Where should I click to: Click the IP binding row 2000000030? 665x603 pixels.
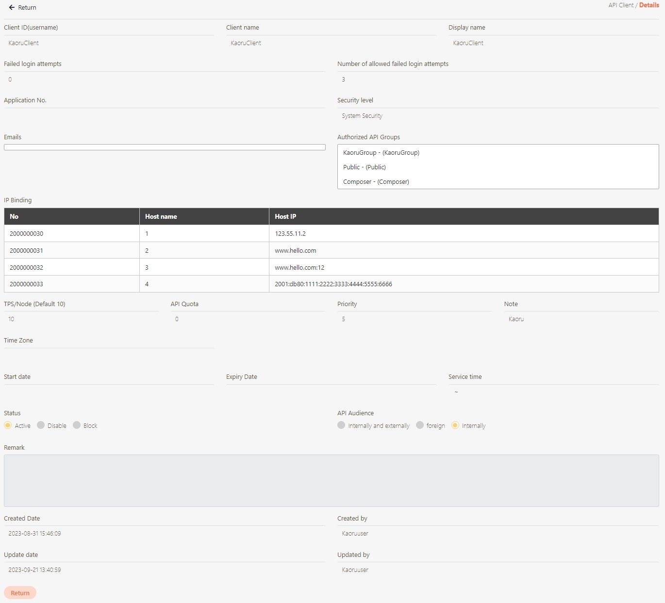27,234
